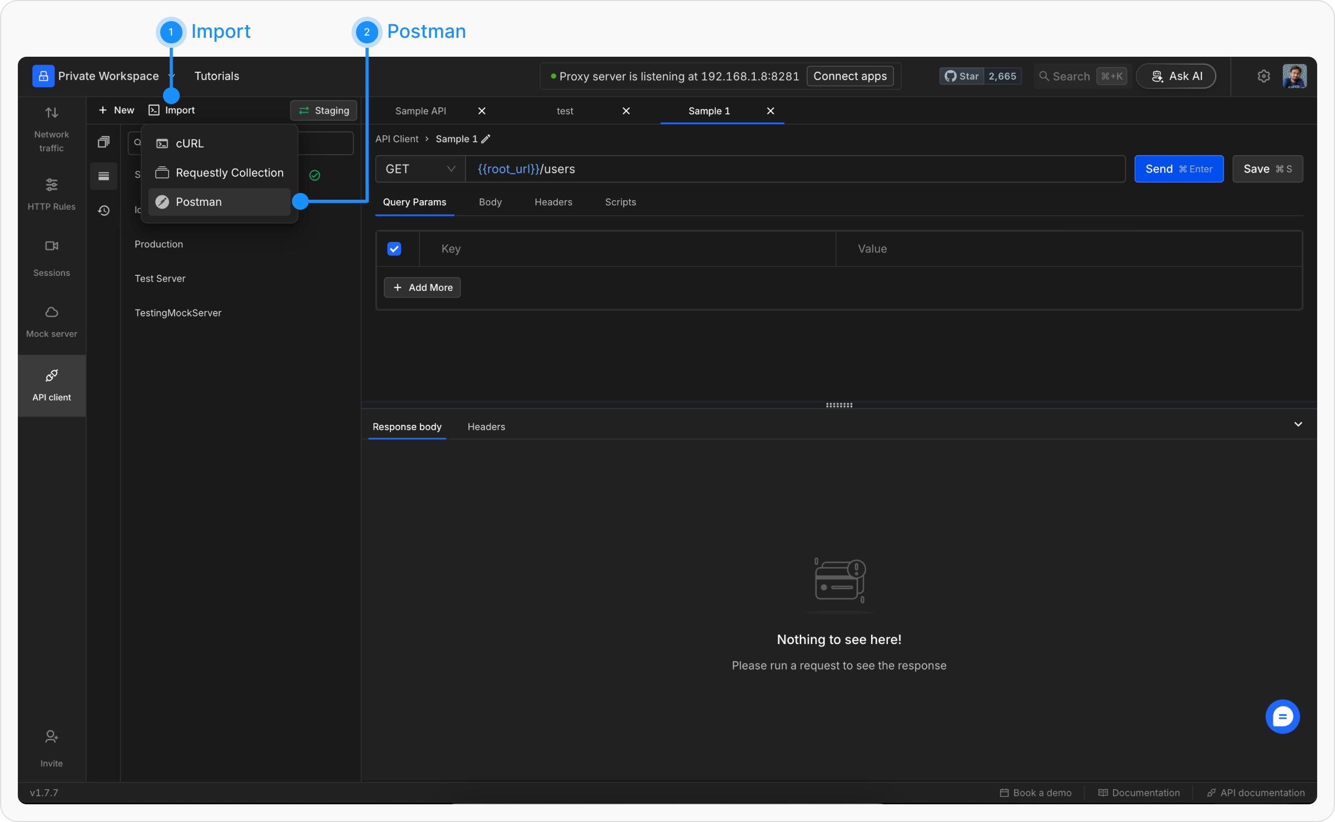Open the chat support bubble
The height and width of the screenshot is (822, 1335).
(1282, 716)
